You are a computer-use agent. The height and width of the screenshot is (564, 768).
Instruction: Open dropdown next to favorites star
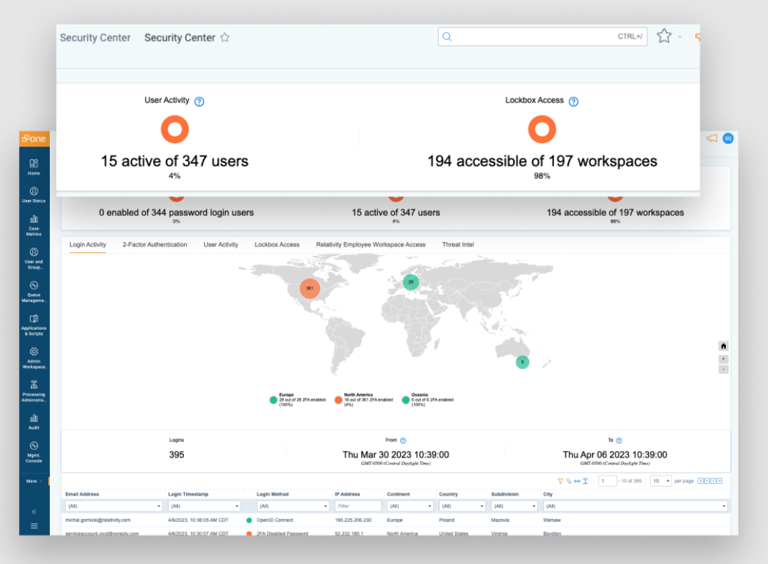pos(680,36)
